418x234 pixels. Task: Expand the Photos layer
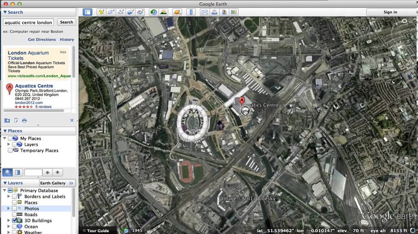[9, 208]
